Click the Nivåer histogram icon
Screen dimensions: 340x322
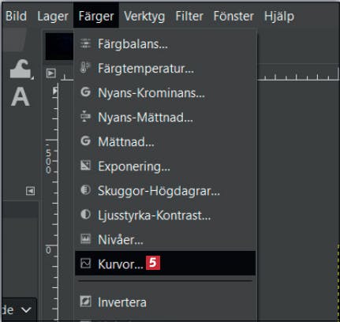[x=85, y=239]
